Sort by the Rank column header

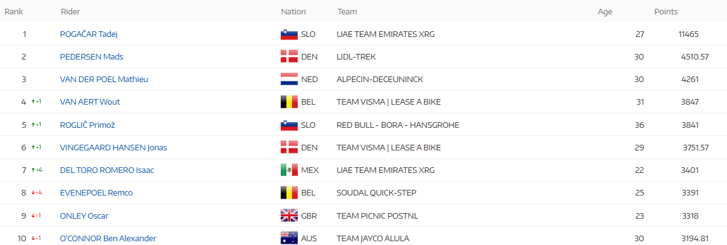click(14, 11)
